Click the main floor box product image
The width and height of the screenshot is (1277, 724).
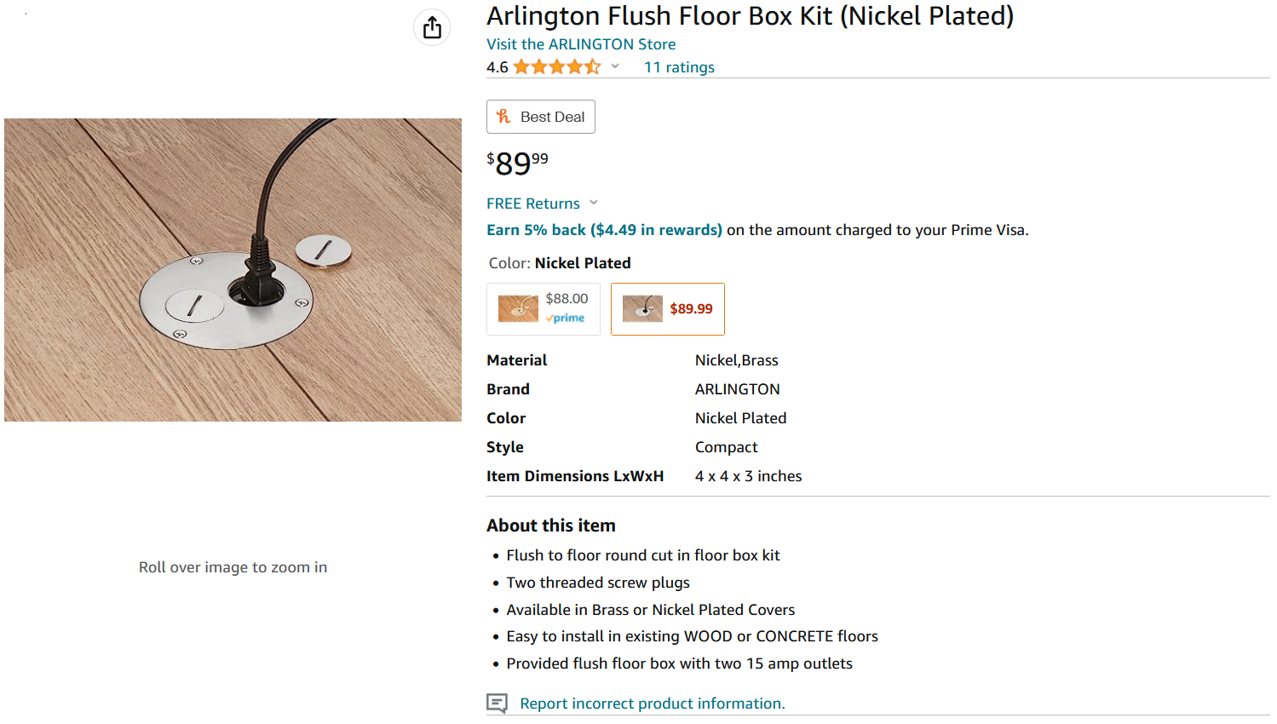pos(233,270)
